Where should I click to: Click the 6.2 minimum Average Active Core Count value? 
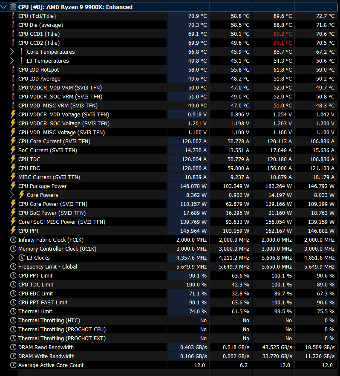244,365
